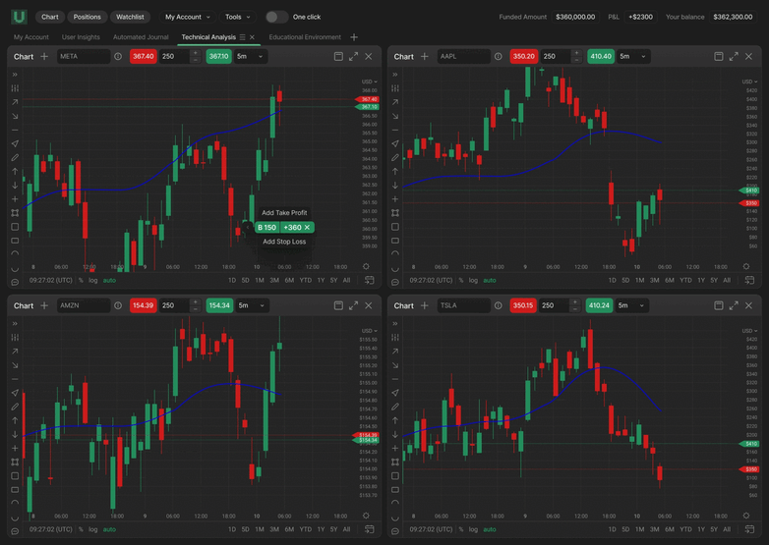Open META chart USD currency dropdown
Screen dimensions: 769x545
[x=370, y=82]
